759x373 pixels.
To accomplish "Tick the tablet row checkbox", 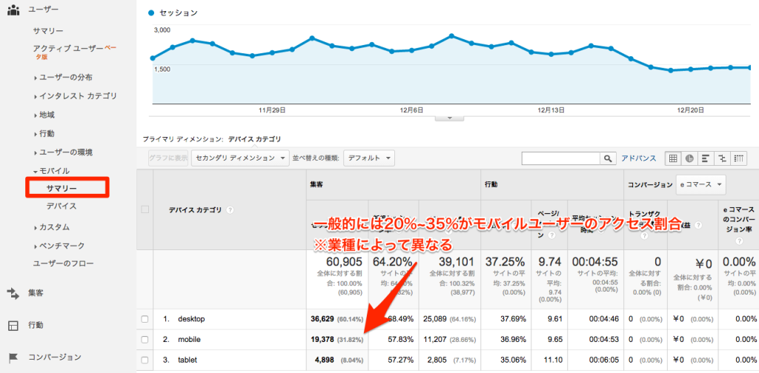I will click(145, 359).
